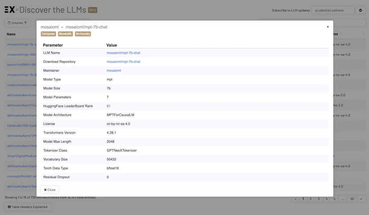Open the Columns dropdown
The width and height of the screenshot is (369, 215).
[x=17, y=23]
